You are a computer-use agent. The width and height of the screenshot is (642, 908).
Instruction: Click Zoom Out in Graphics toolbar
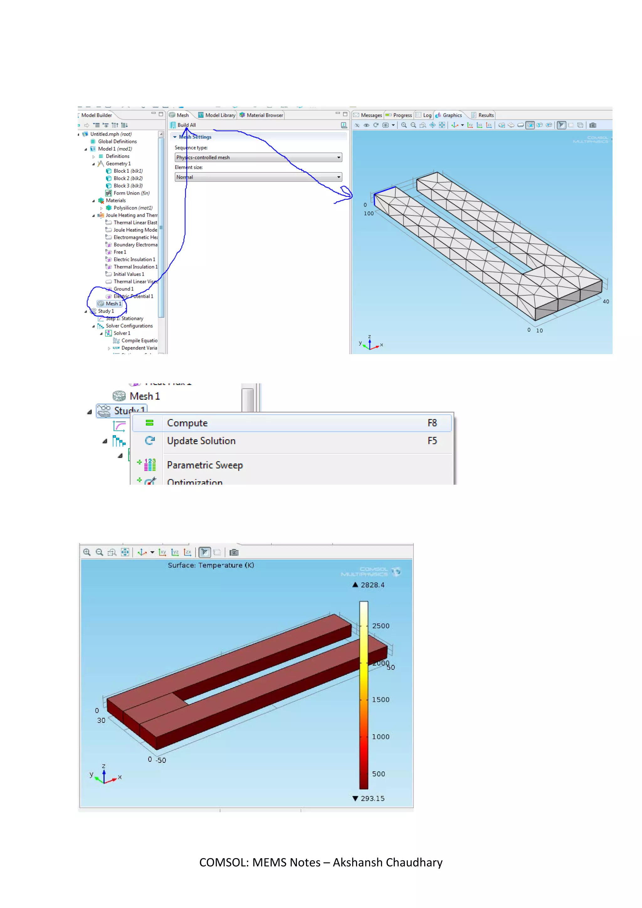pos(413,125)
